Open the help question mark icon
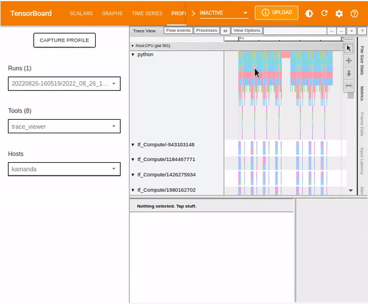The height and width of the screenshot is (304, 368). 354,14
